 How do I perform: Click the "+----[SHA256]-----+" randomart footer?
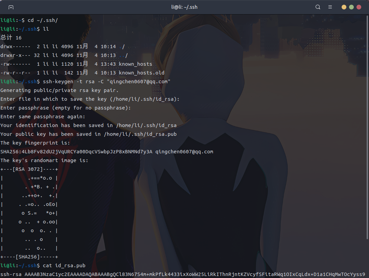[29, 257]
